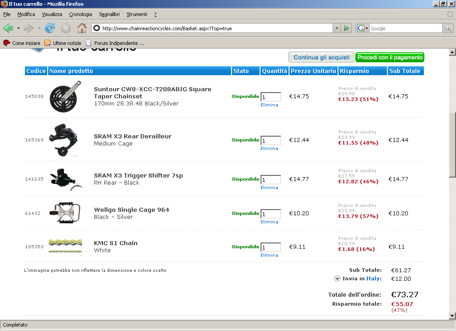Click the page icon in the address bar
The width and height of the screenshot is (456, 331).
pos(97,28)
